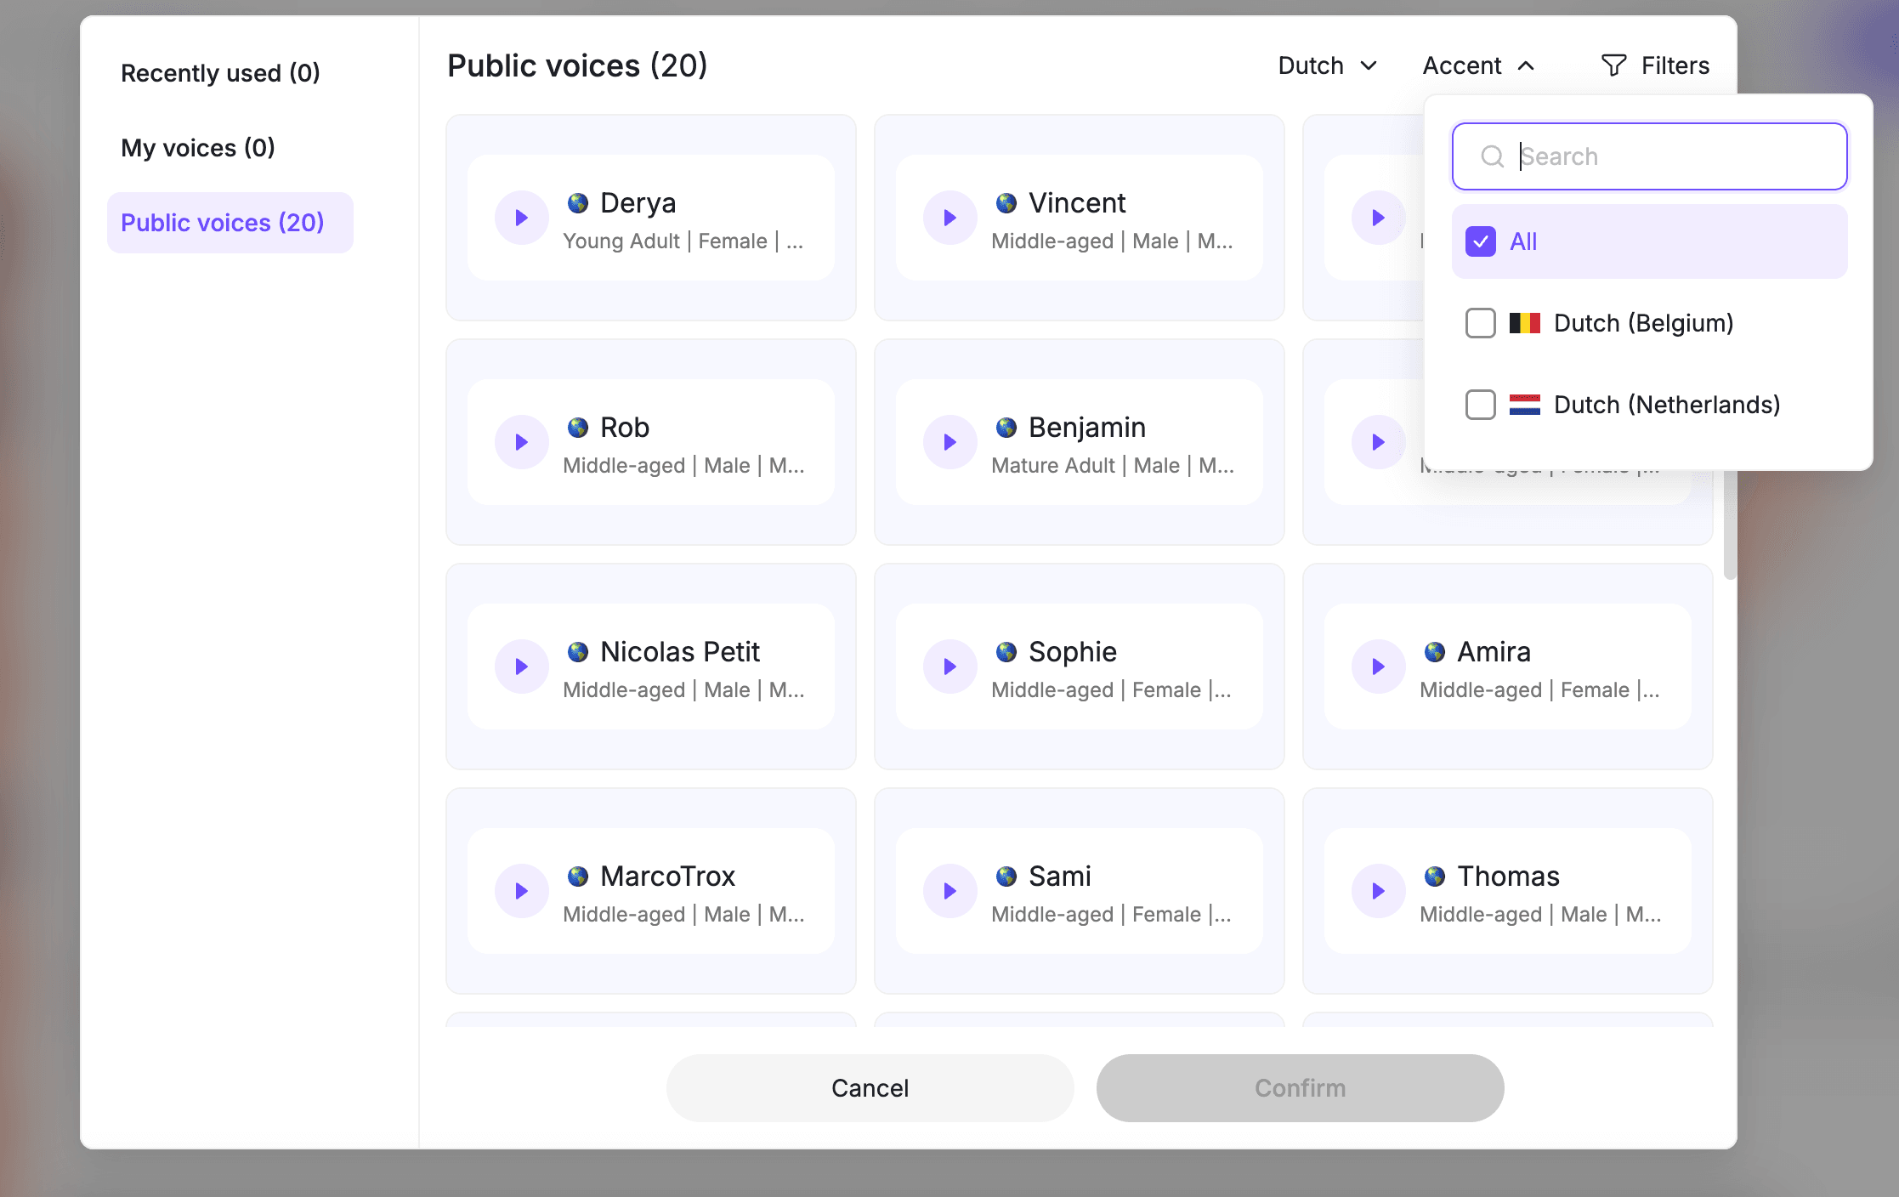
Task: Play MarcoTrox voice sample
Action: pyautogui.click(x=521, y=891)
